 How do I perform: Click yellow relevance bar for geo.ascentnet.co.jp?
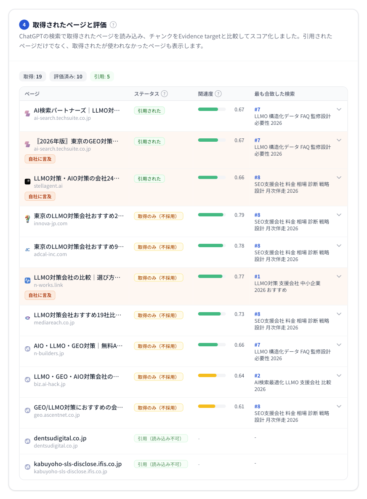pyautogui.click(x=212, y=406)
